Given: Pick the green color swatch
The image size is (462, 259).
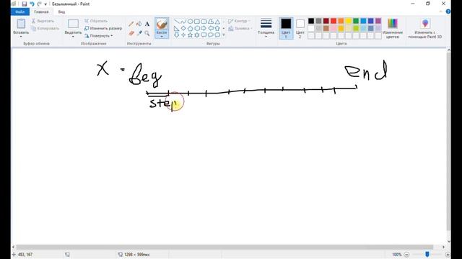Looking at the screenshot, I should point(356,21).
